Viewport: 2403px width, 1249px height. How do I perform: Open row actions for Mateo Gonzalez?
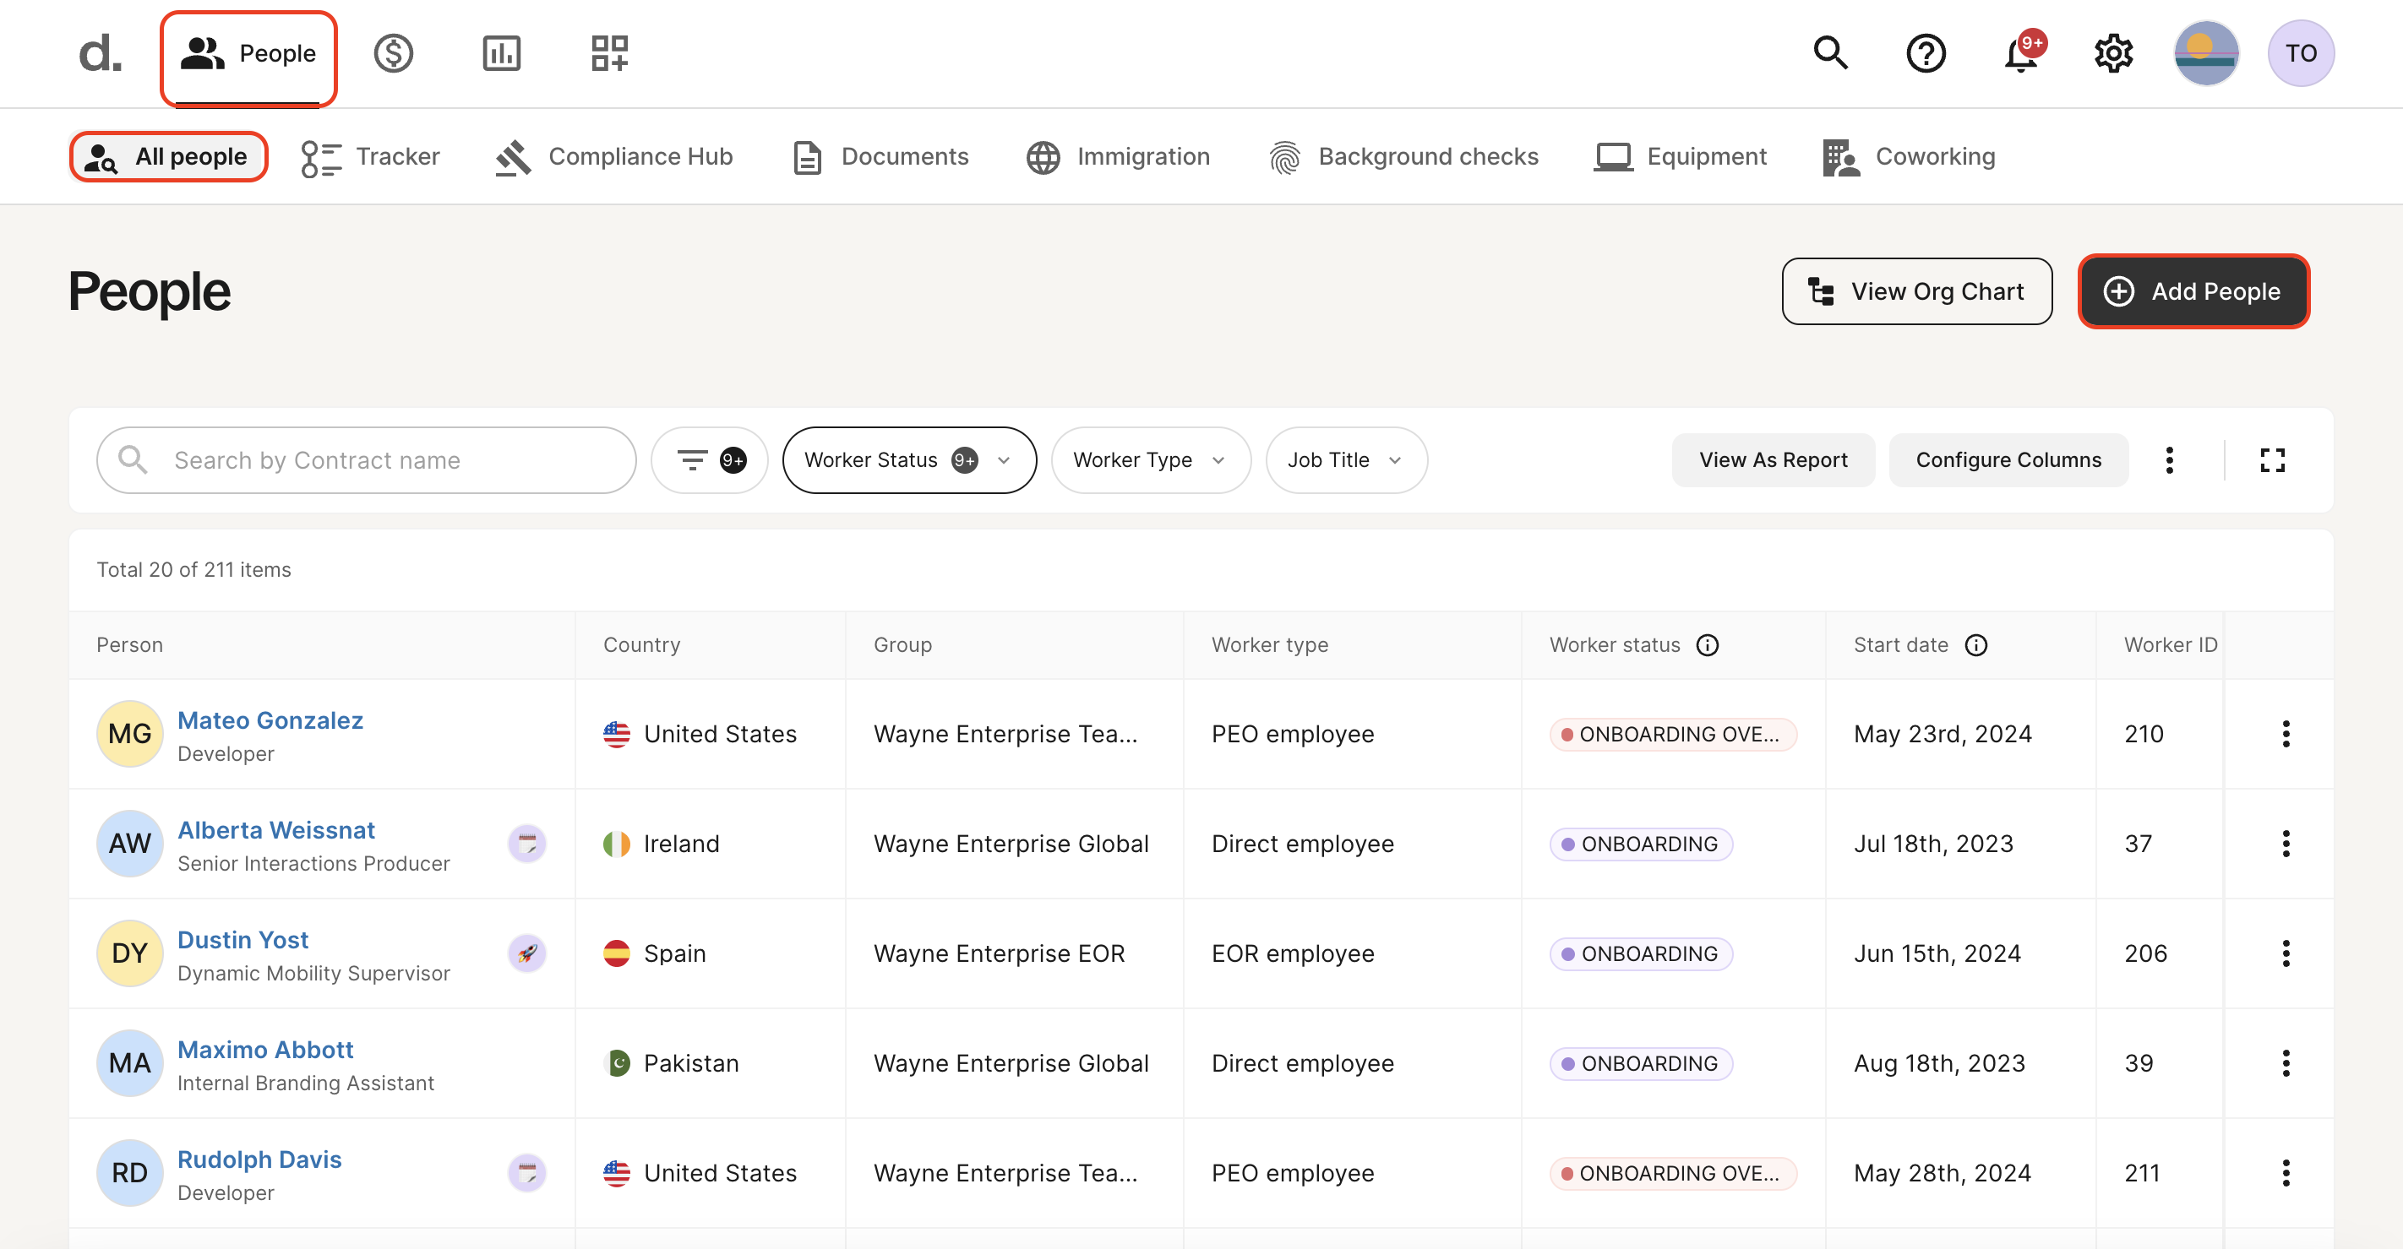pos(2286,735)
